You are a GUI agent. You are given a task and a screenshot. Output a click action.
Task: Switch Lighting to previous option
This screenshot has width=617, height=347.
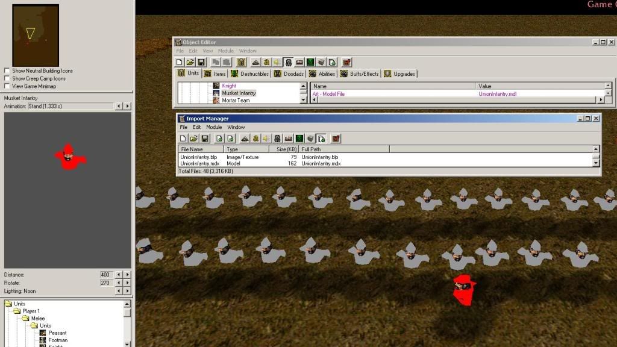[119, 291]
